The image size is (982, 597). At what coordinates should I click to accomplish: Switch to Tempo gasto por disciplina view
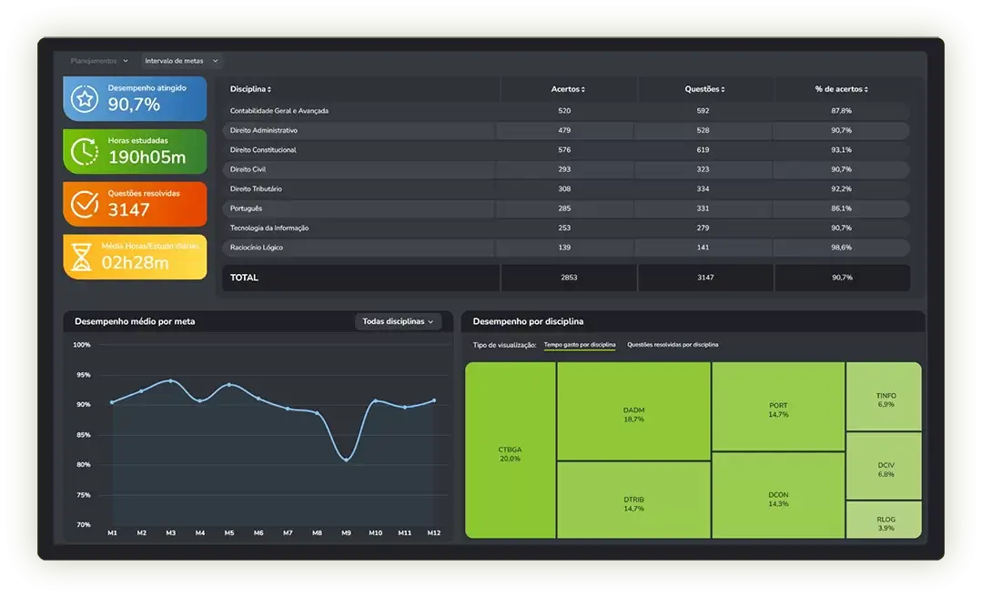[x=579, y=345]
